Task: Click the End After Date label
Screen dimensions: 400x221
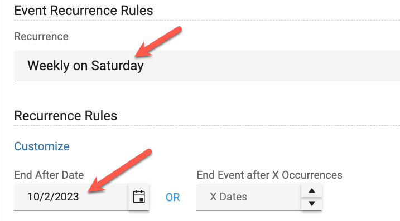Action: (49, 175)
